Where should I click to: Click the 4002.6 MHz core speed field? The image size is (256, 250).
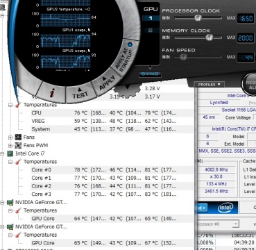pos(216,169)
